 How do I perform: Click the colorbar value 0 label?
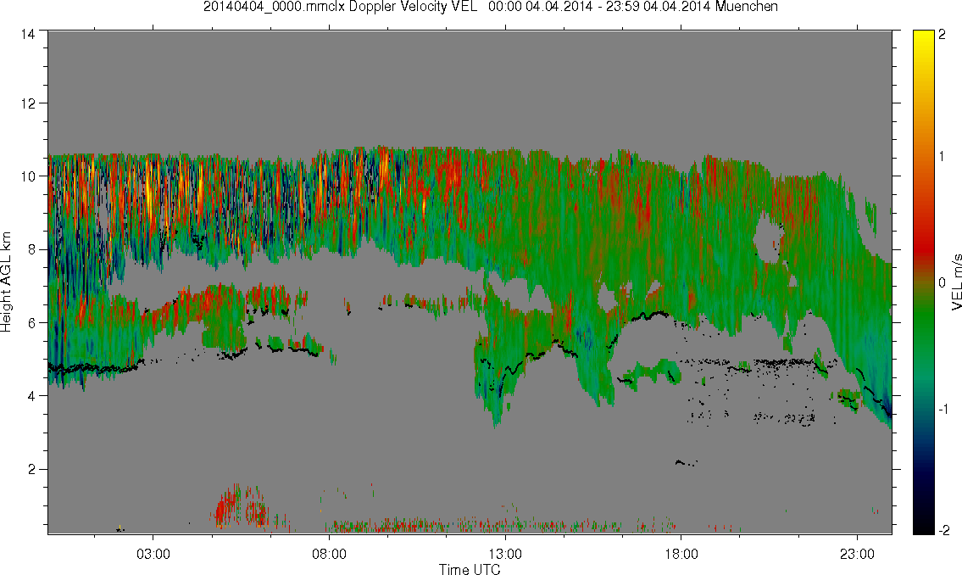pyautogui.click(x=943, y=282)
